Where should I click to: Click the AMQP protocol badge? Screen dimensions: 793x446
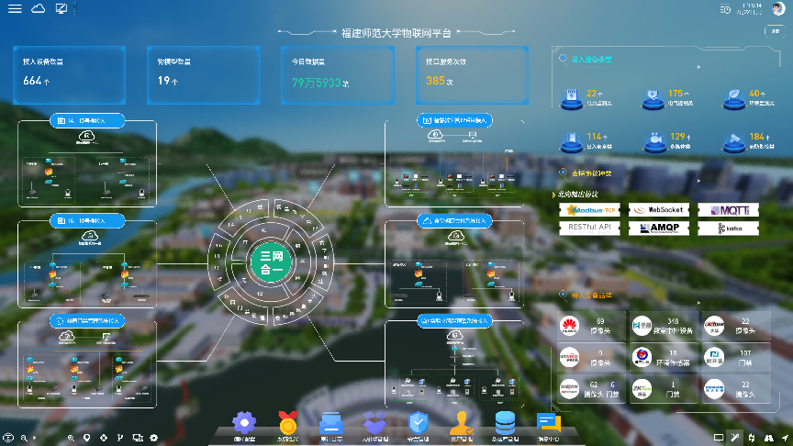click(659, 229)
